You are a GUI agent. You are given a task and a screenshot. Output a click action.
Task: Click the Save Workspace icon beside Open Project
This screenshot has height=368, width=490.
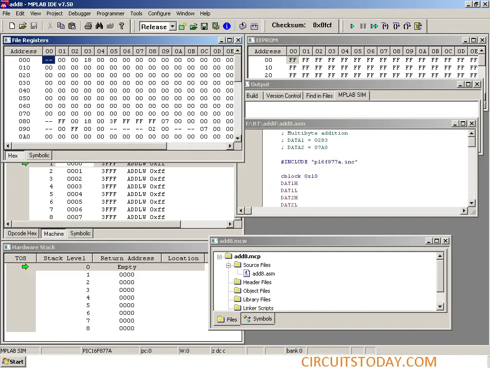point(204,26)
